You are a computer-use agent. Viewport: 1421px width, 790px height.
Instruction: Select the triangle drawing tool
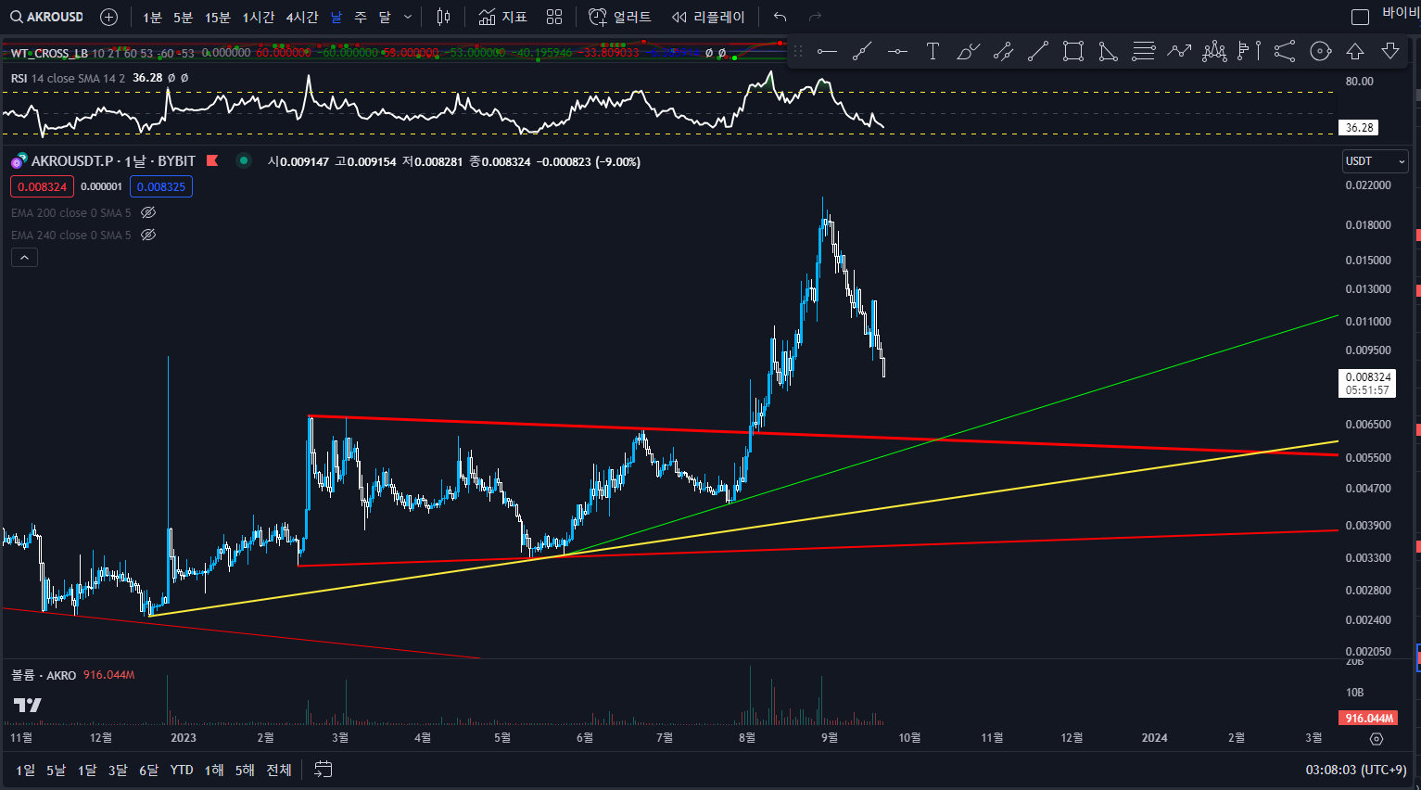coord(1108,52)
